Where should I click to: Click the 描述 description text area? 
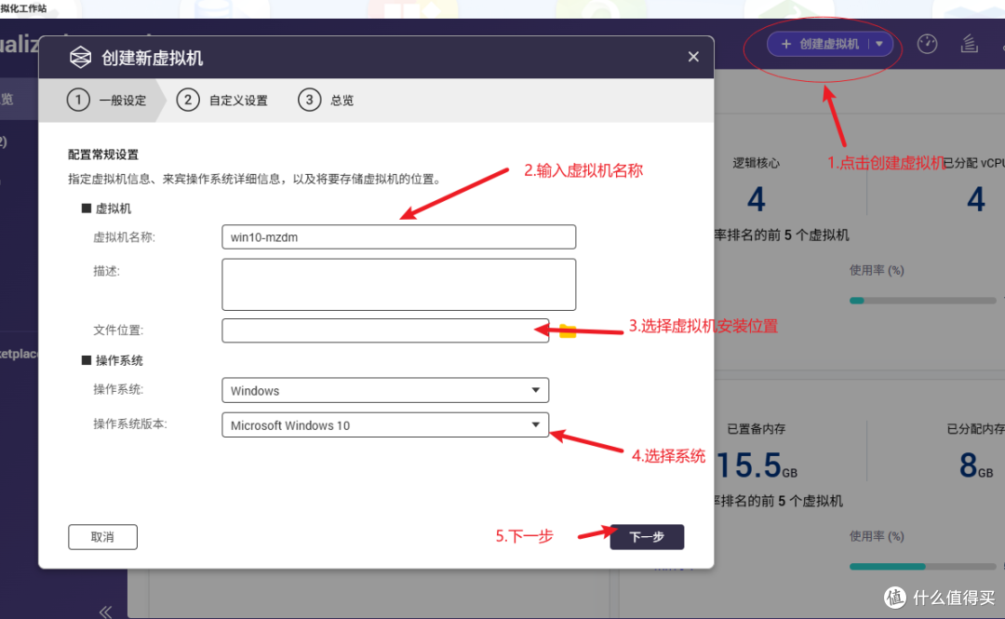tap(398, 284)
